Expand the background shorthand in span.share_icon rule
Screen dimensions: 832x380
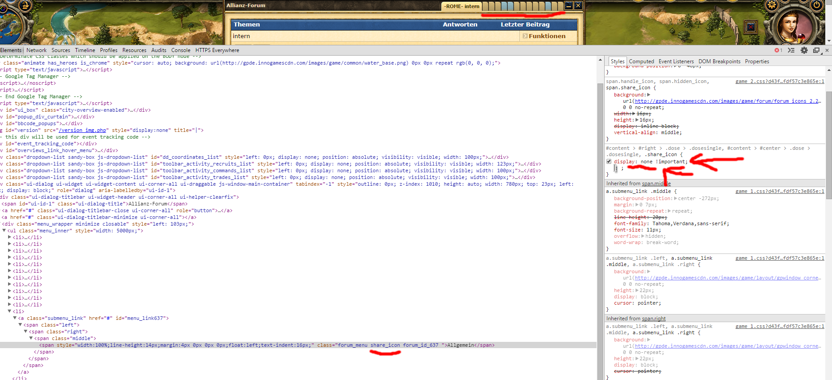coord(649,95)
